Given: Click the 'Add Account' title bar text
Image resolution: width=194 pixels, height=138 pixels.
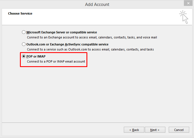Looking at the screenshot, I should (x=97, y=4).
